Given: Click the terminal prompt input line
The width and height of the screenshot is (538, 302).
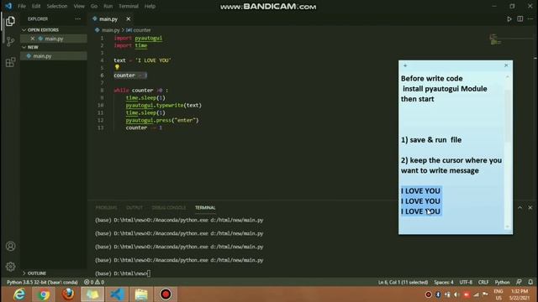Looking at the screenshot, I should (123, 273).
